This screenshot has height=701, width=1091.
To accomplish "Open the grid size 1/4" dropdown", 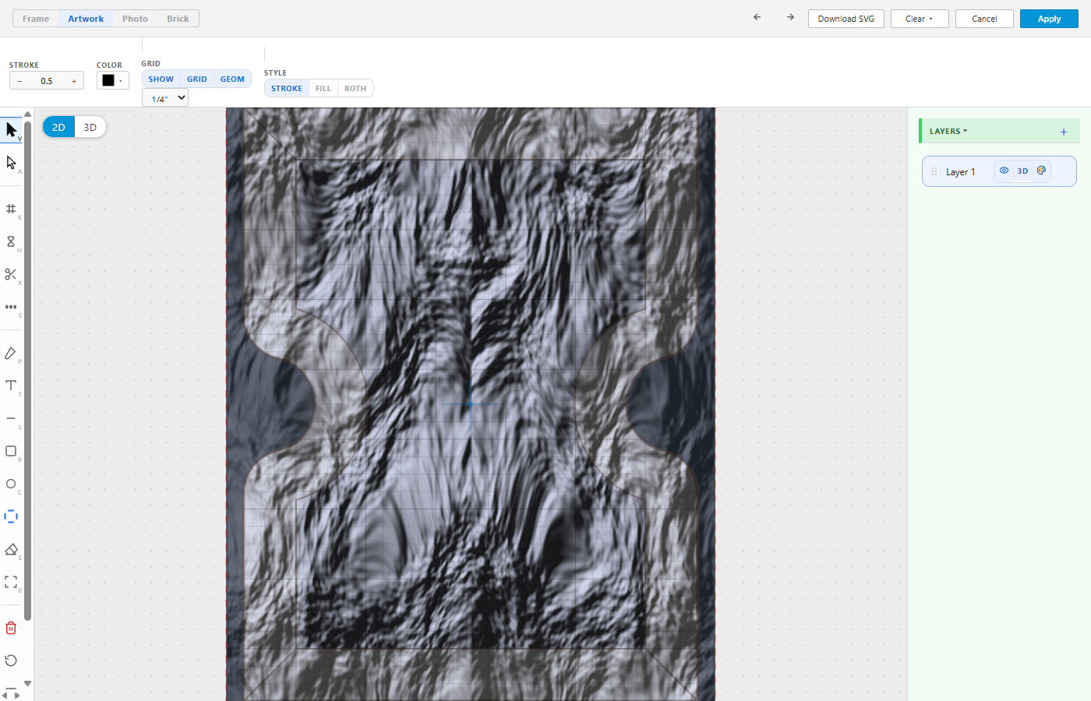I will (x=165, y=98).
